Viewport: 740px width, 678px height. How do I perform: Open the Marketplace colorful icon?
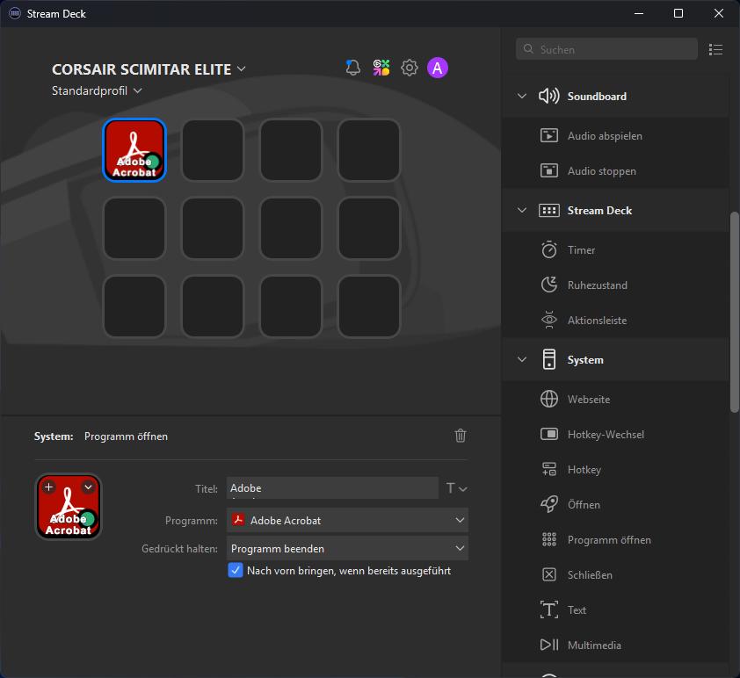[381, 68]
